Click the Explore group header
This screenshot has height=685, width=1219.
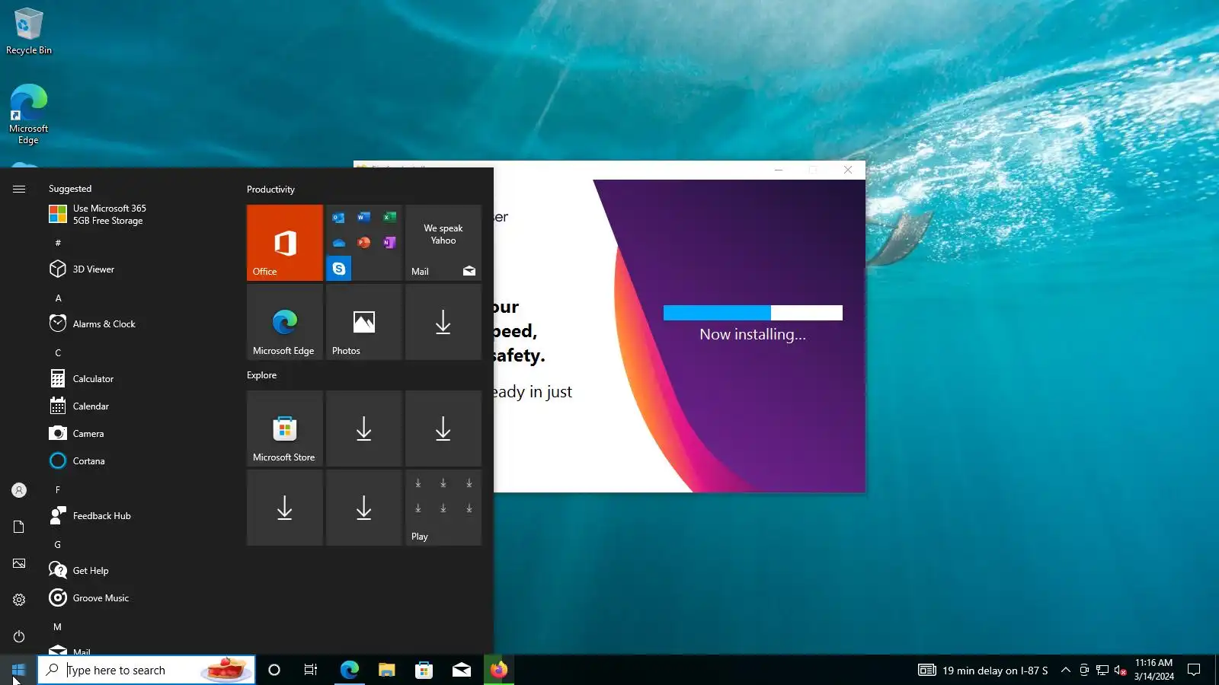pyautogui.click(x=261, y=375)
